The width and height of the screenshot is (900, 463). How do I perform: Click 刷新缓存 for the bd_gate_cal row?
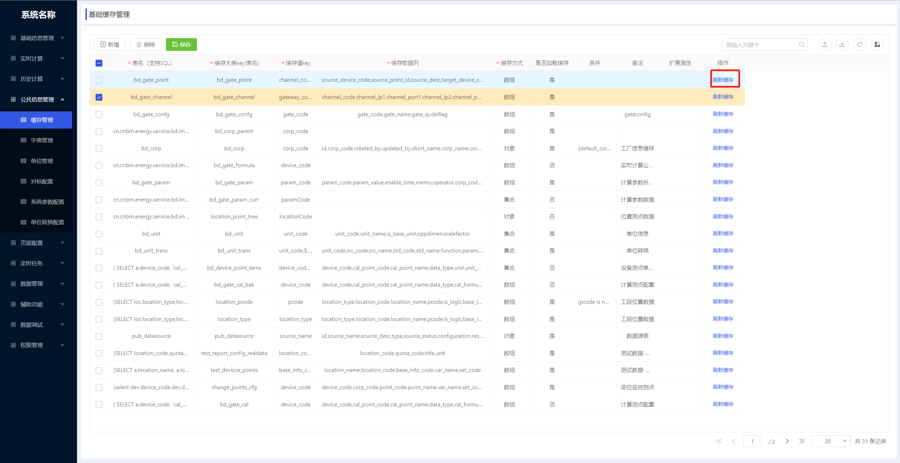click(723, 404)
